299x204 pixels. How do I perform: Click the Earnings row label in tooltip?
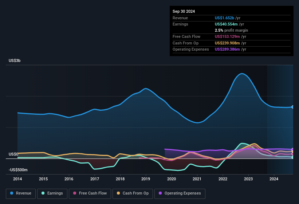coord(180,24)
